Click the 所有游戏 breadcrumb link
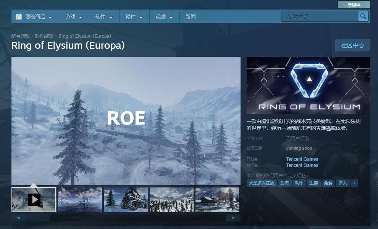378x229 pixels. (x=20, y=36)
